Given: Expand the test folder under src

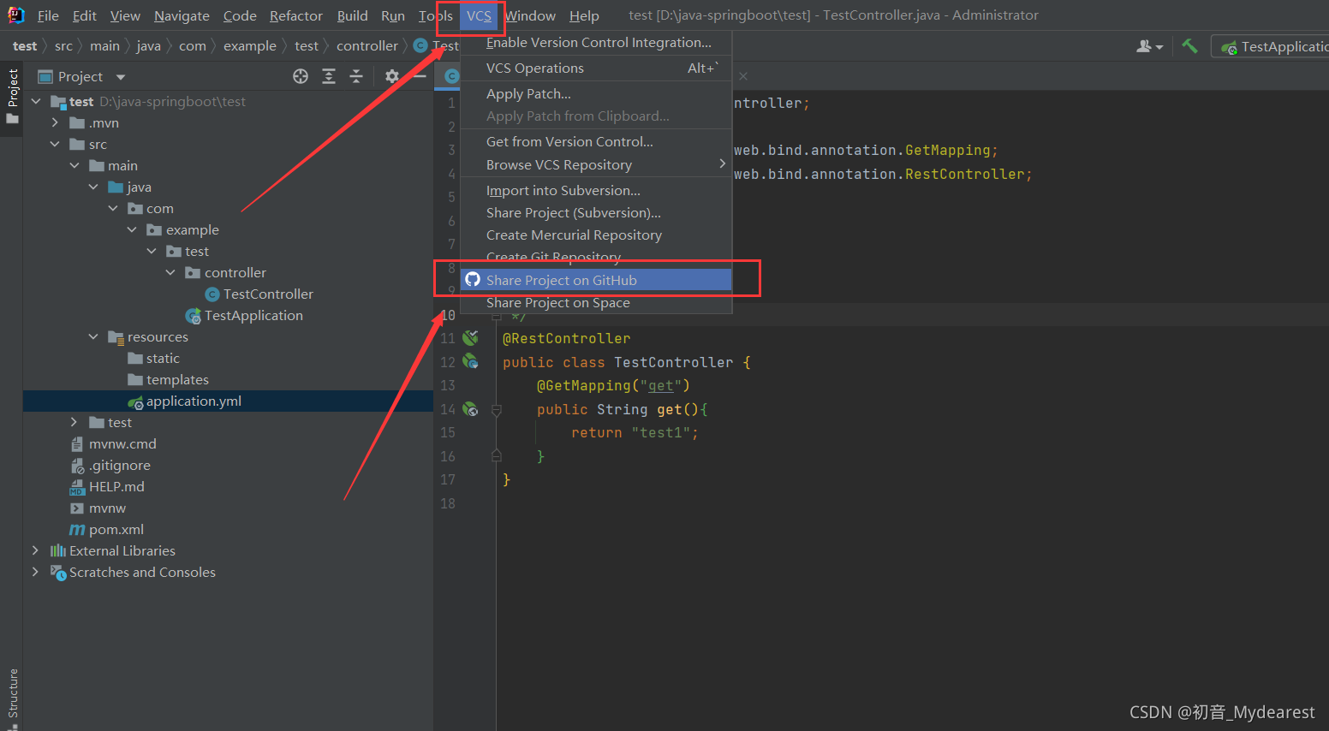Looking at the screenshot, I should pos(74,422).
